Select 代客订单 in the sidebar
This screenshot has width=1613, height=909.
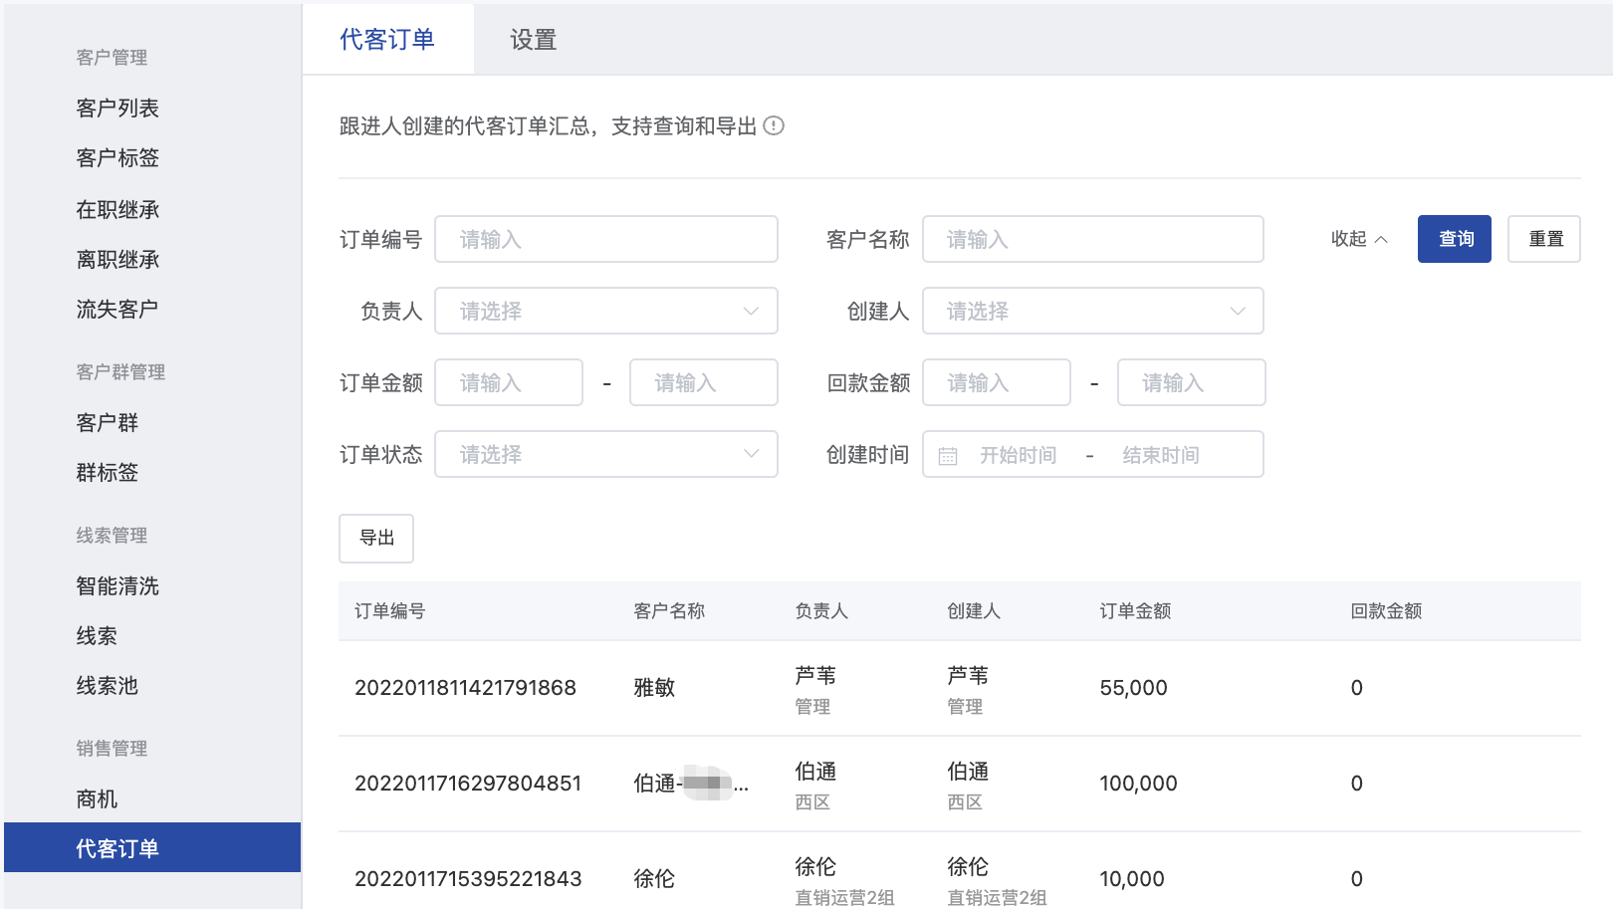pyautogui.click(x=152, y=847)
